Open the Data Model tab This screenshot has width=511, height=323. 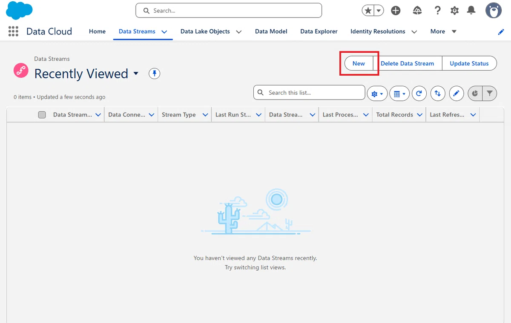(x=271, y=31)
